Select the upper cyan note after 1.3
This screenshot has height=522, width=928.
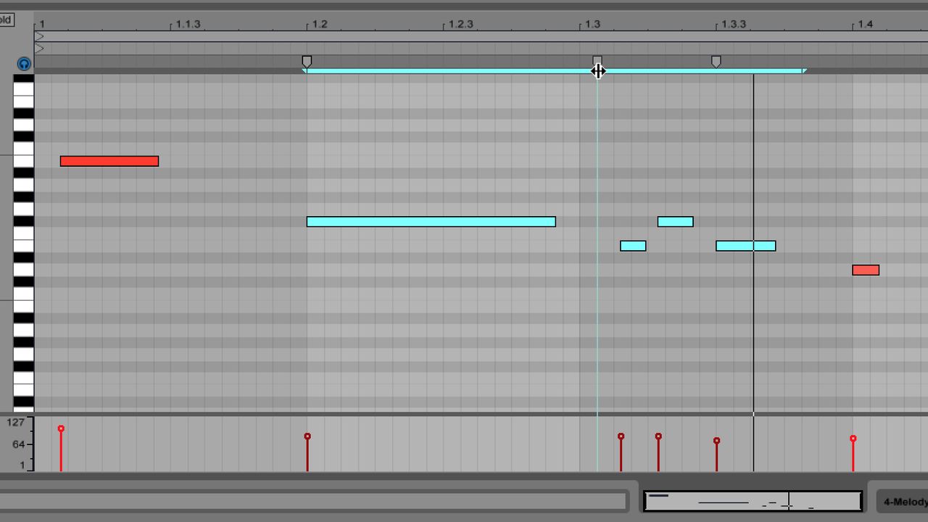click(676, 222)
